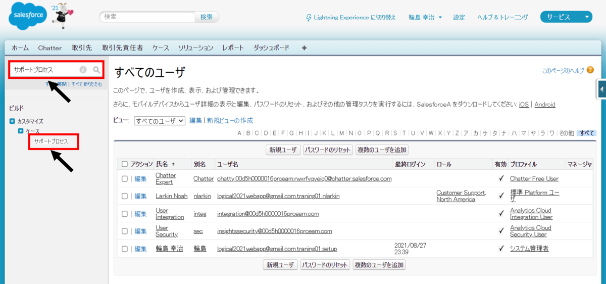Click the bottom 新規ユーザ button
The image size is (606, 284).
280,265
